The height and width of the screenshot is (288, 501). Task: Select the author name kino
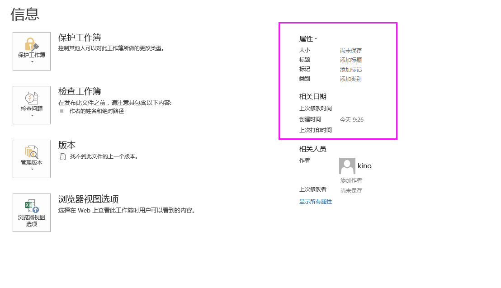[364, 166]
